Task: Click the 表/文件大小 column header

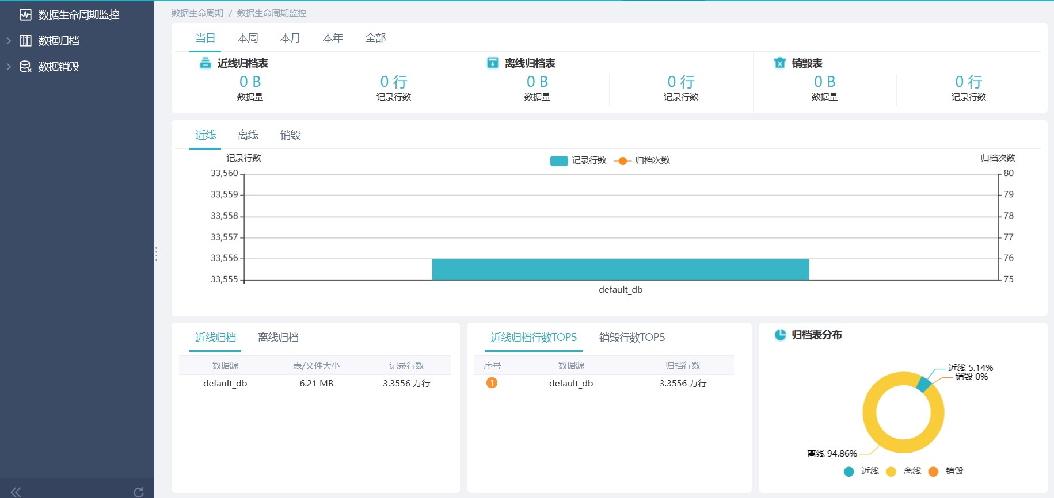Action: tap(316, 366)
